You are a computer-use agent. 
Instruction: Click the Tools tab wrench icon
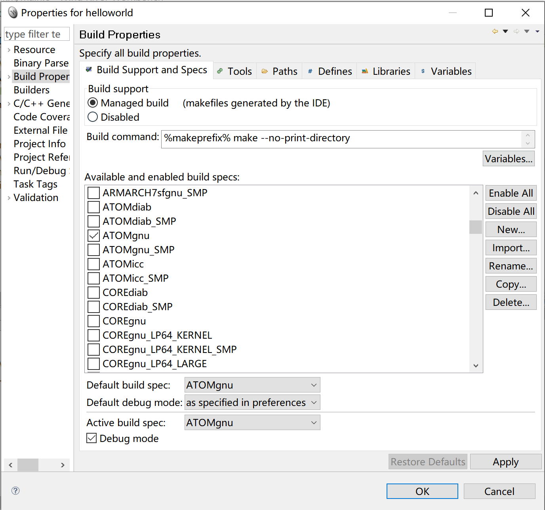coord(220,71)
